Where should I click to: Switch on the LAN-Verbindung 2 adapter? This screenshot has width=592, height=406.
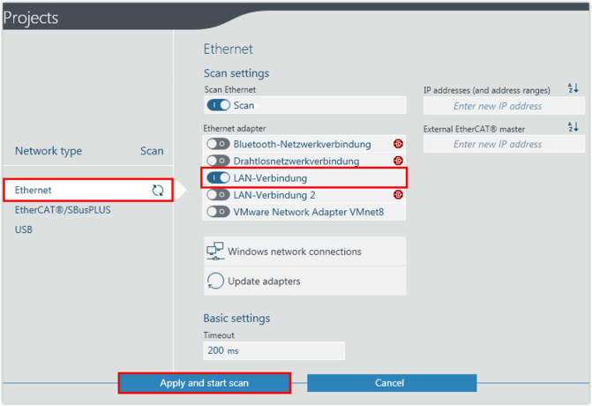point(218,195)
